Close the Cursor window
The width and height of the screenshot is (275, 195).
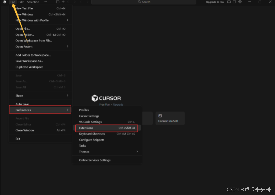coord(270,2)
